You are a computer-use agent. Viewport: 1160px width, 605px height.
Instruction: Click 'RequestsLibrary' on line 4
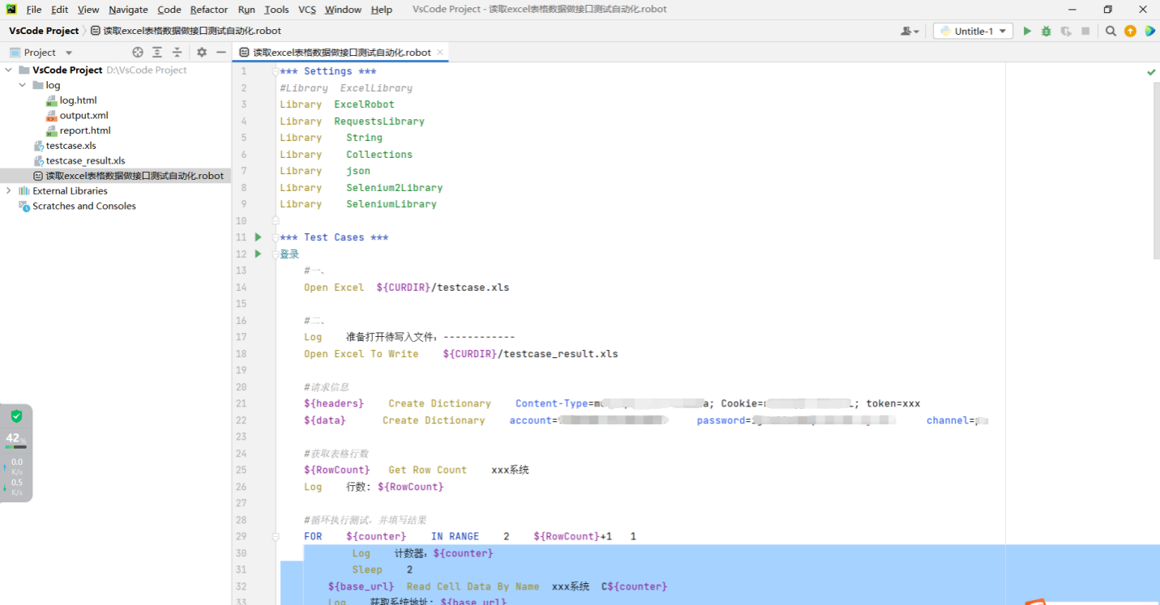(379, 121)
